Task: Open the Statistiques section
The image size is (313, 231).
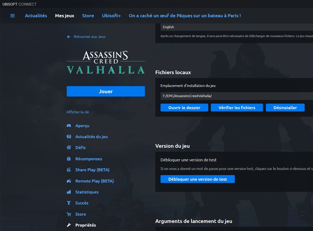Action: click(87, 192)
